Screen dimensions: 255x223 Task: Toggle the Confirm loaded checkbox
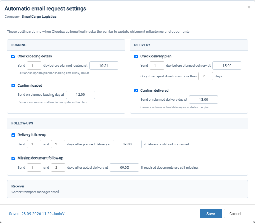click(x=13, y=86)
